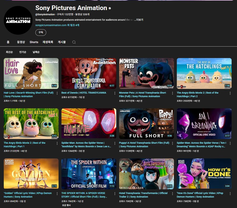
Task: Play the Hair Love thumbnail
Action: [x=31, y=73]
